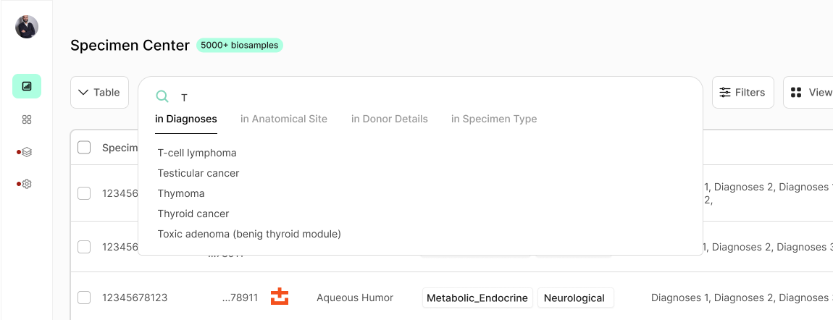This screenshot has height=320, width=833.
Task: Open the user profile avatar
Action: tap(27, 27)
